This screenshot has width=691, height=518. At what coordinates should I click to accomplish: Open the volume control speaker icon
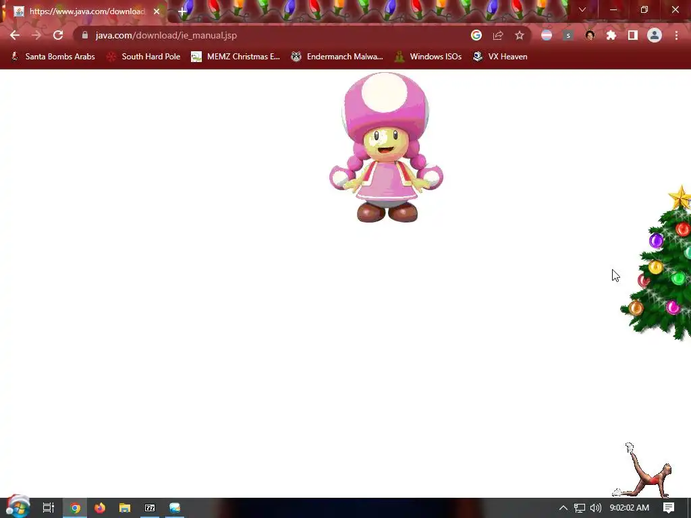click(595, 508)
